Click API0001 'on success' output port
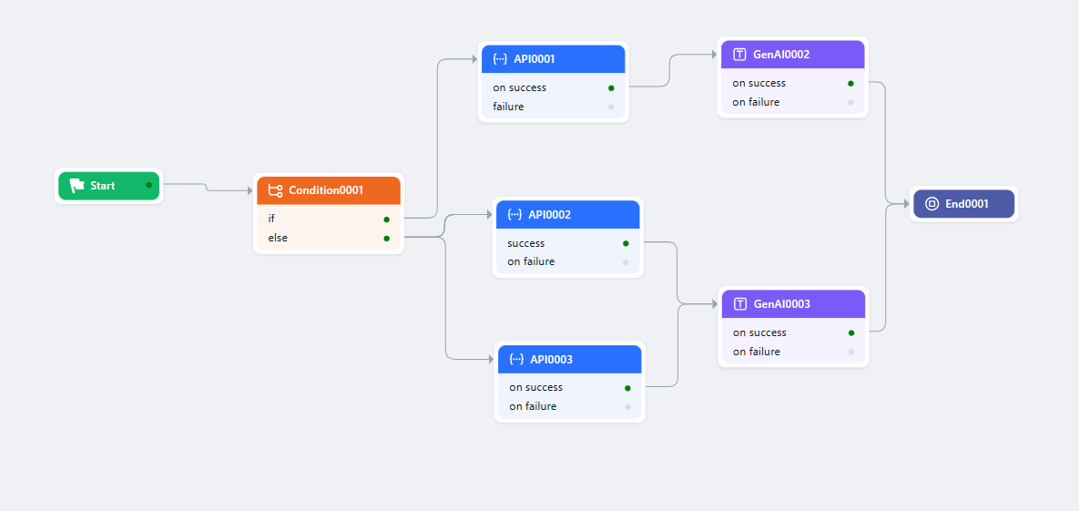The image size is (1079, 511). pyautogui.click(x=611, y=88)
